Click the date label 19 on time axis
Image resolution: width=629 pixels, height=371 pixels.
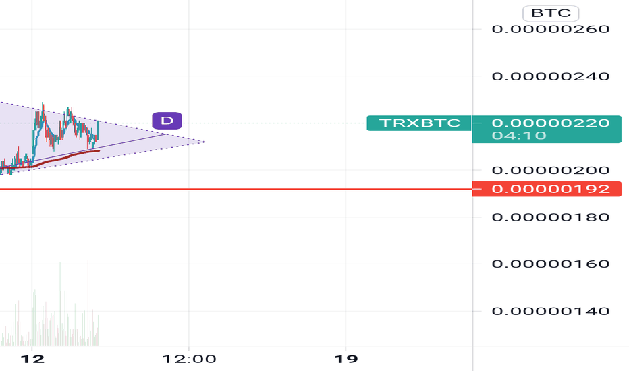pyautogui.click(x=346, y=359)
